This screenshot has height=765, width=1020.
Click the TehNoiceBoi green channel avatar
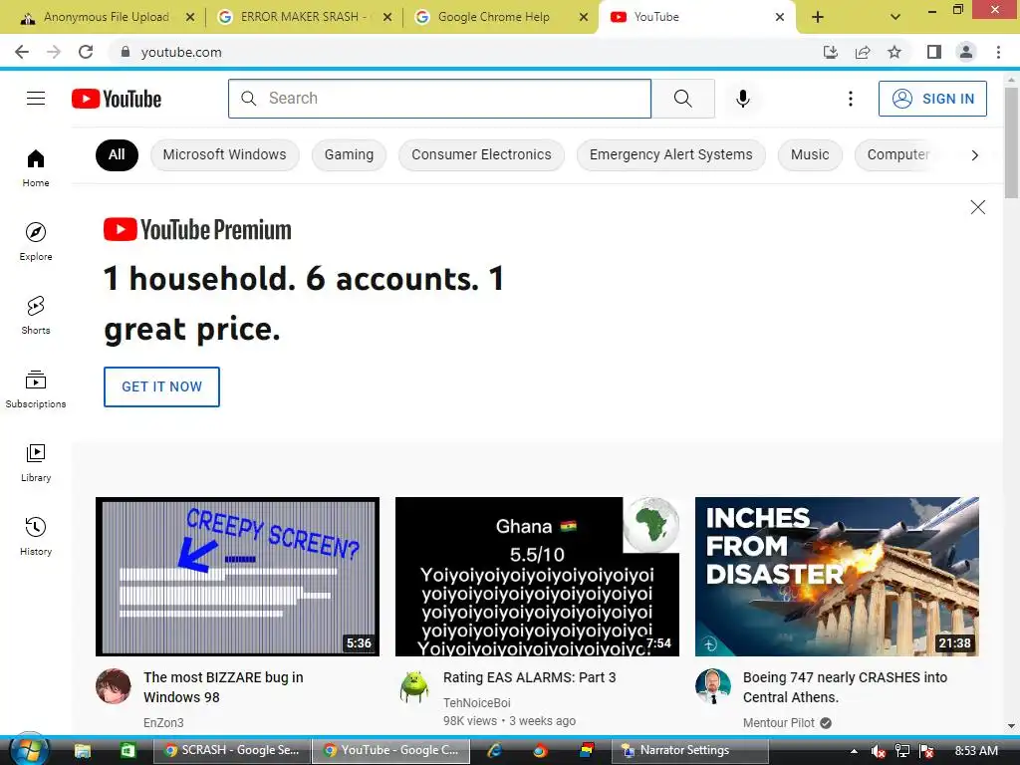coord(413,686)
